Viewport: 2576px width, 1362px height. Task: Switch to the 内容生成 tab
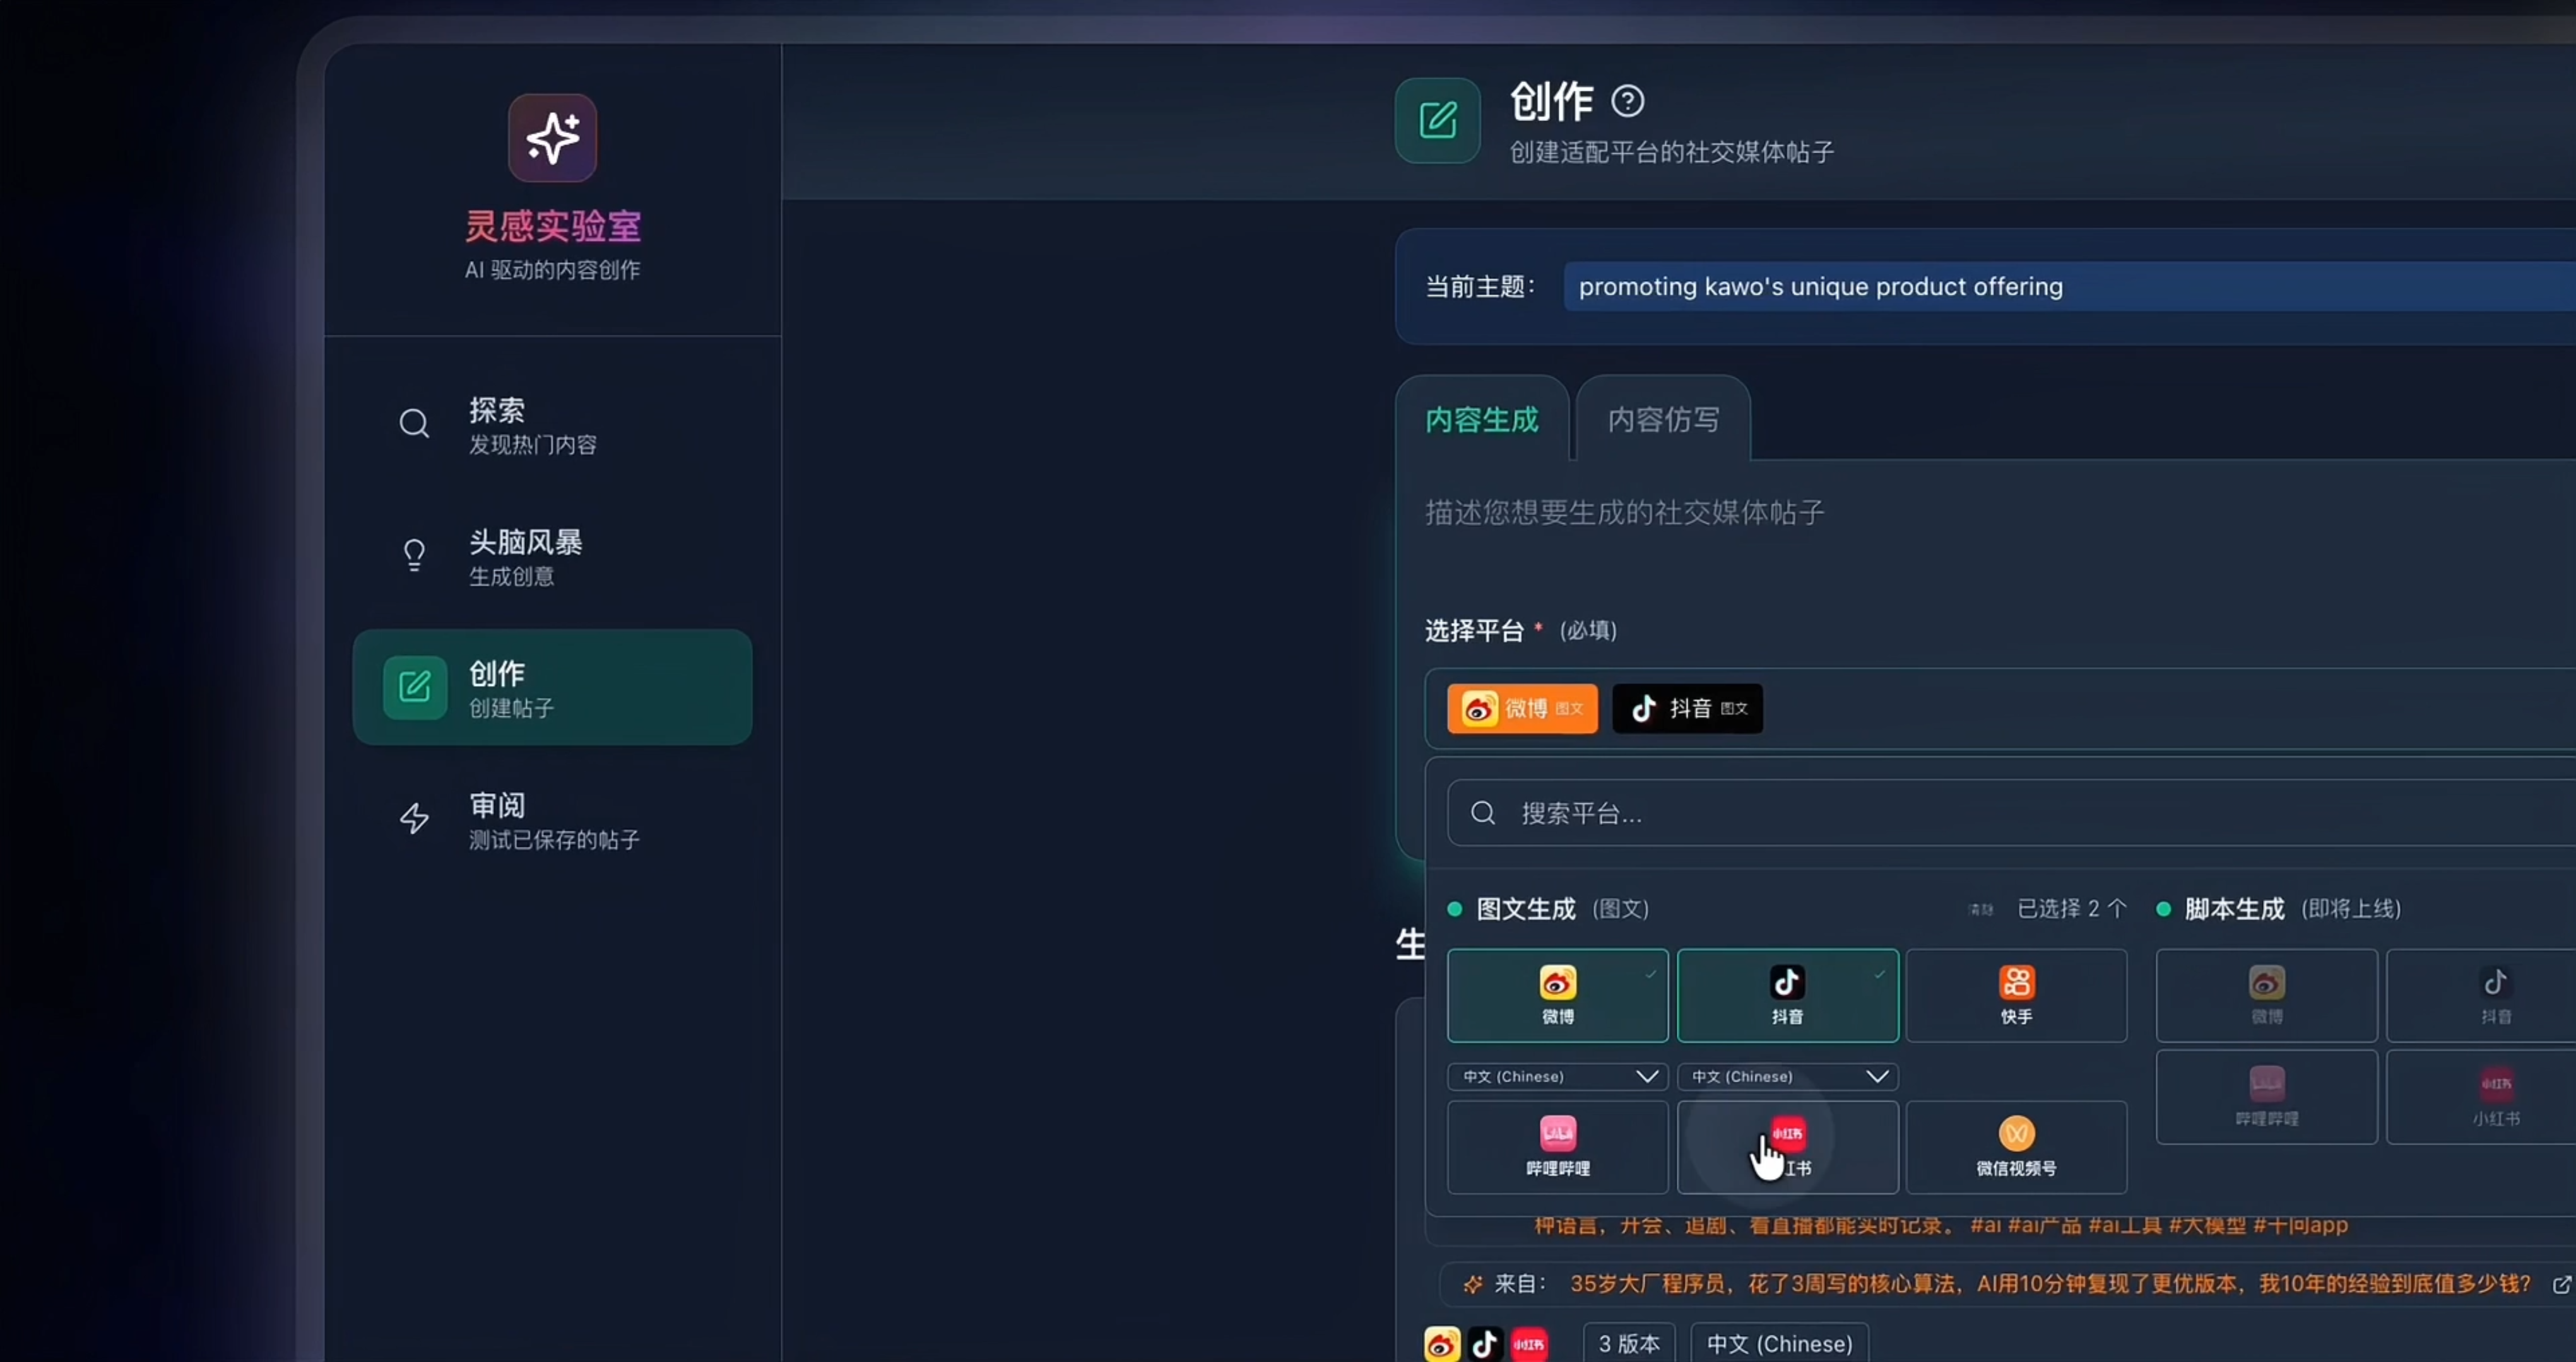(x=1481, y=420)
